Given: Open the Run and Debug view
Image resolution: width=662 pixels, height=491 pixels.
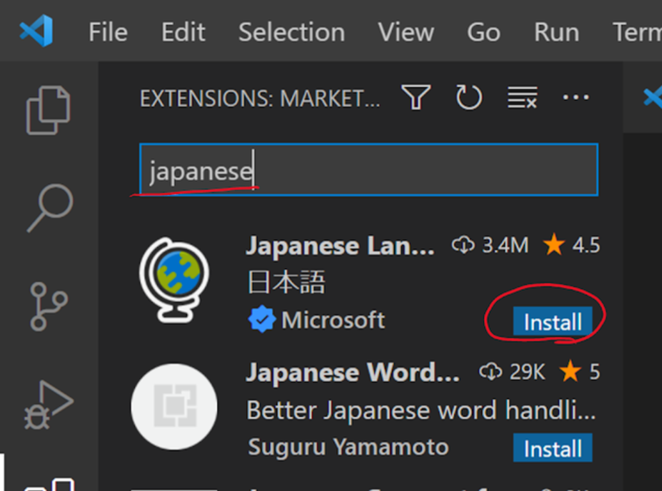Looking at the screenshot, I should pos(49,404).
